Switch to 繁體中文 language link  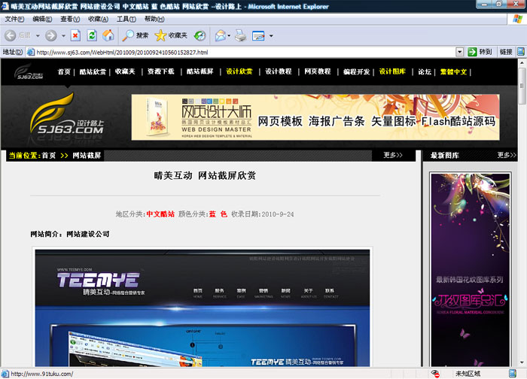click(453, 72)
